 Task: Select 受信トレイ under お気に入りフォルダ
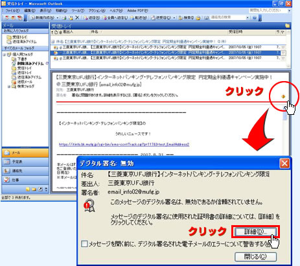click(x=17, y=37)
